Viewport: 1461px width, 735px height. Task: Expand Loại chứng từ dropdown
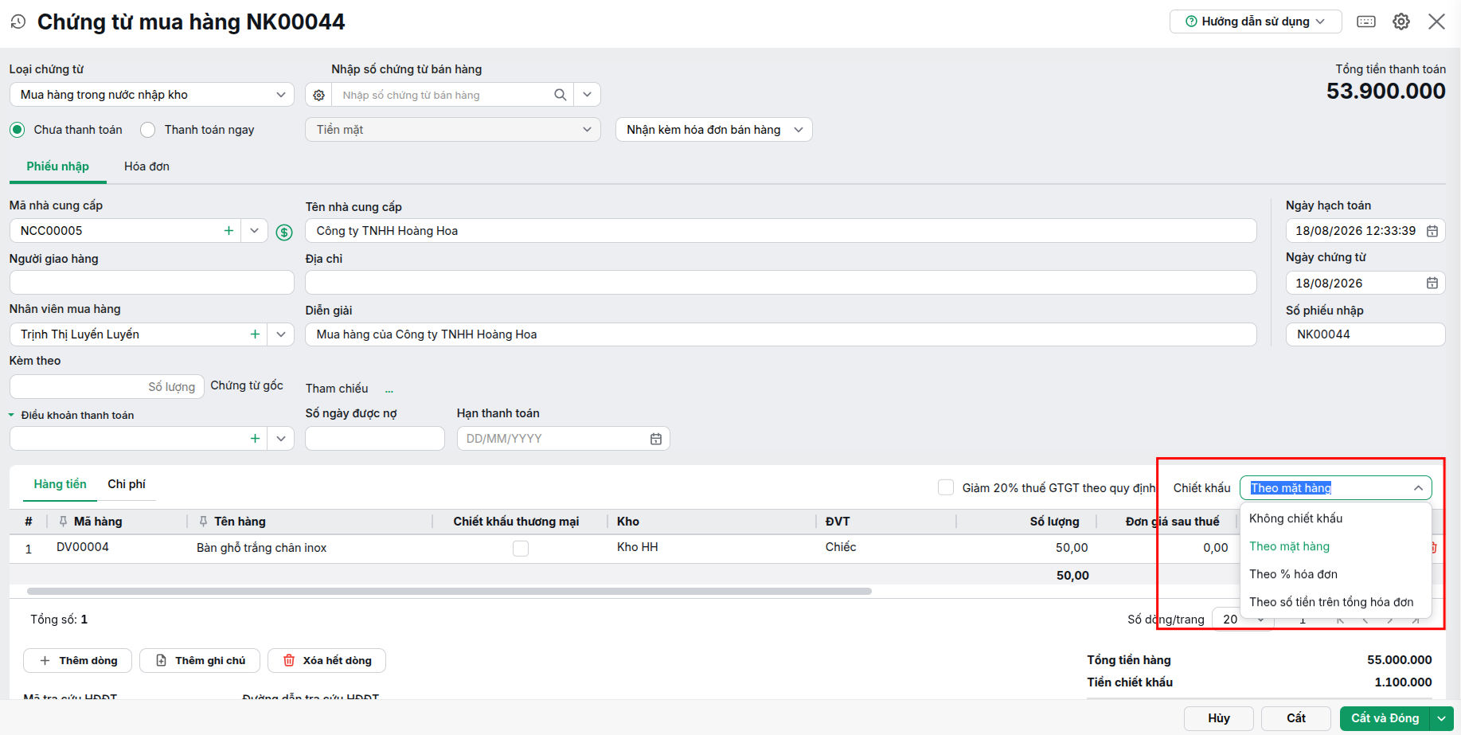coord(280,95)
